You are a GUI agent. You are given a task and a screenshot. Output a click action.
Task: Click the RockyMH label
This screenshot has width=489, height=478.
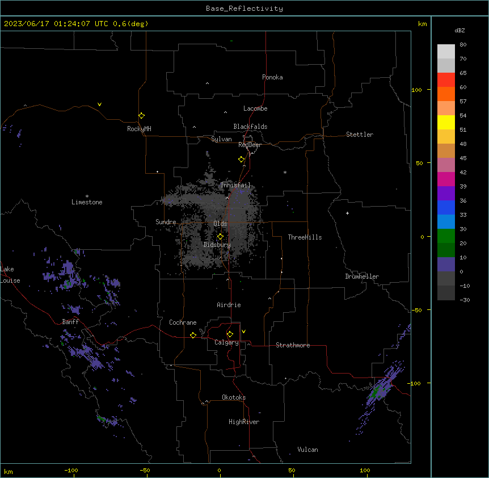[139, 129]
